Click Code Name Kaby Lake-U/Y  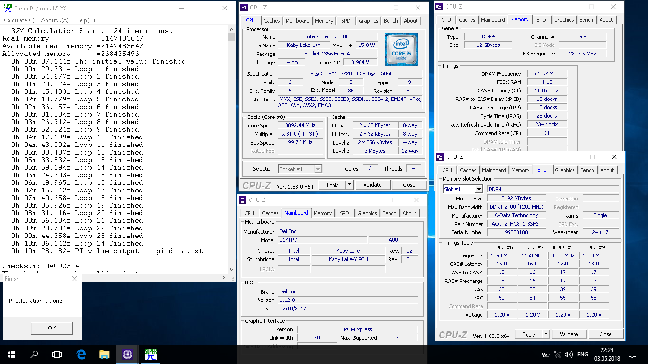pyautogui.click(x=304, y=45)
